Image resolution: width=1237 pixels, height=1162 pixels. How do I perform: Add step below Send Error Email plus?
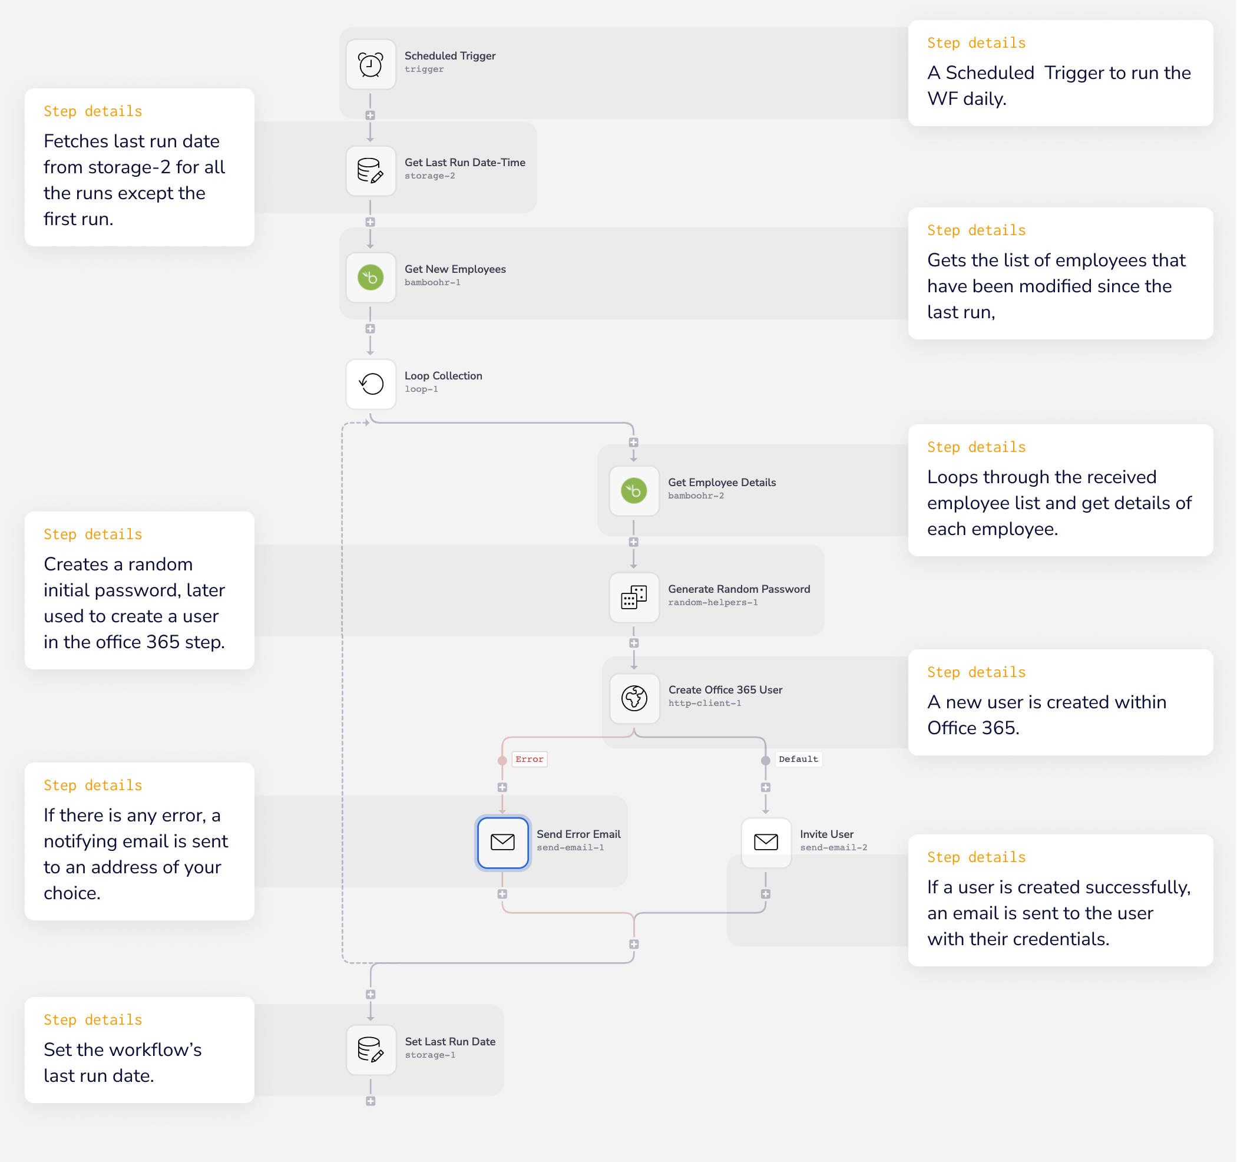pyautogui.click(x=502, y=894)
